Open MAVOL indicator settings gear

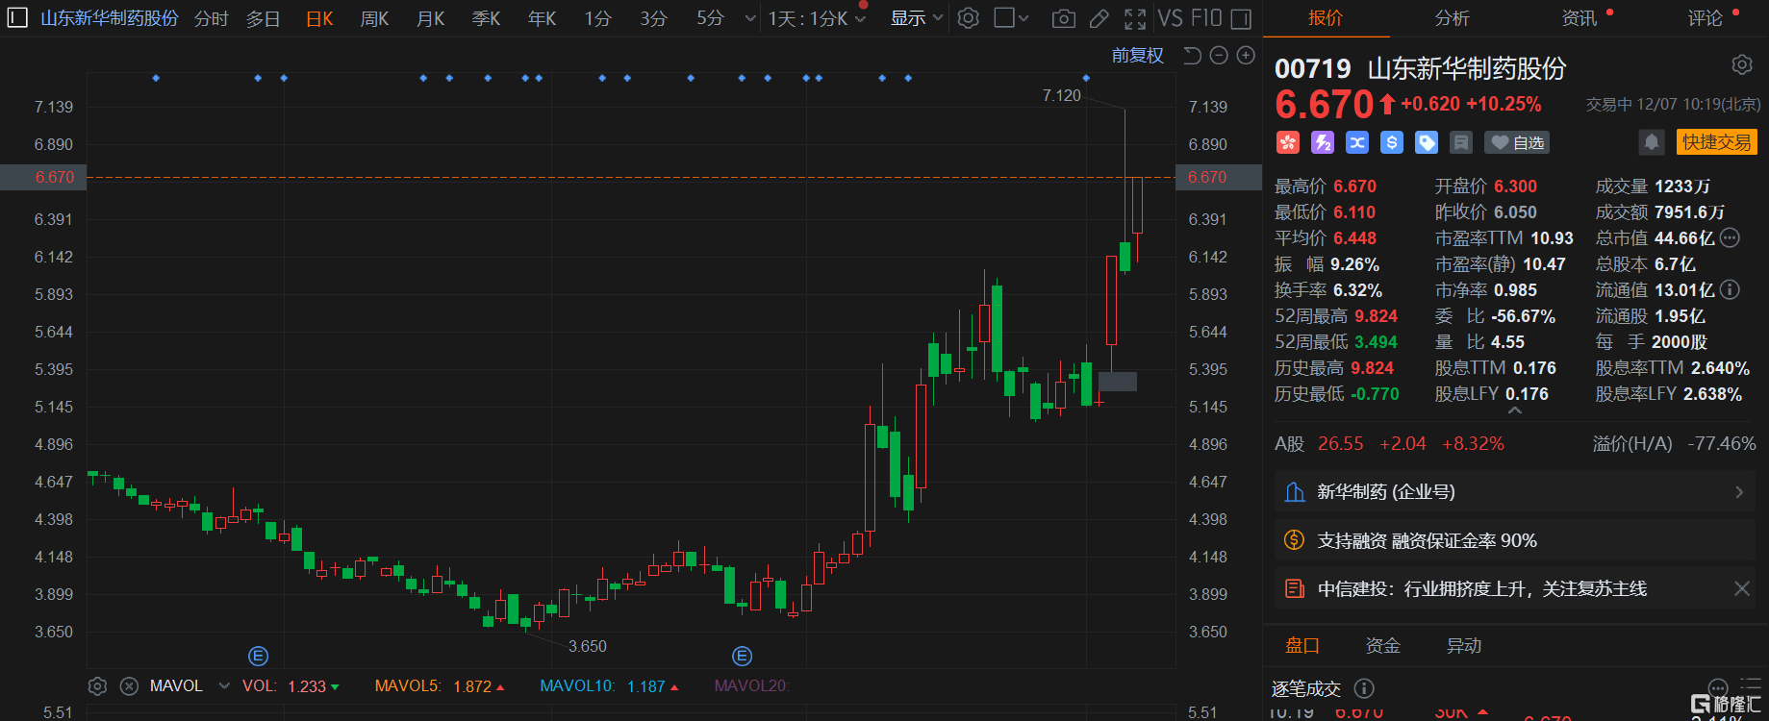coord(97,686)
